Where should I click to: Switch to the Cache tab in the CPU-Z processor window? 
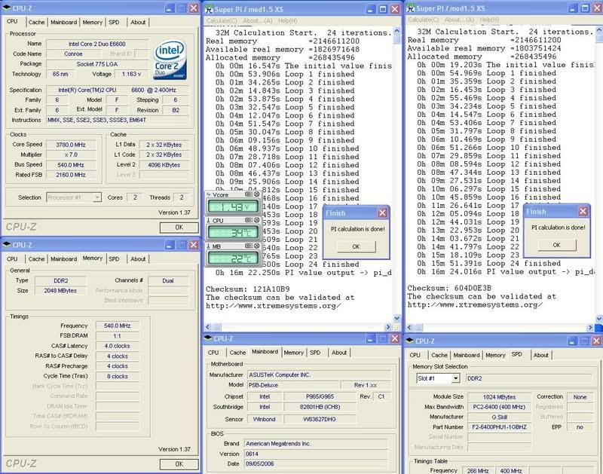[36, 23]
